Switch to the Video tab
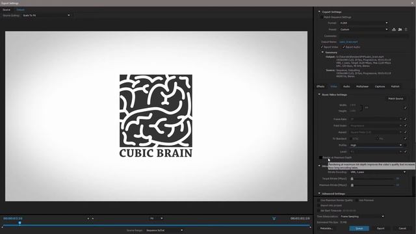 click(333, 86)
